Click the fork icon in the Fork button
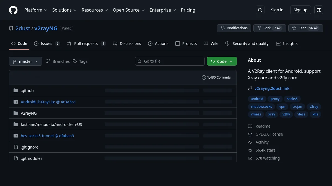The height and width of the screenshot is (186, 332). click(259, 28)
